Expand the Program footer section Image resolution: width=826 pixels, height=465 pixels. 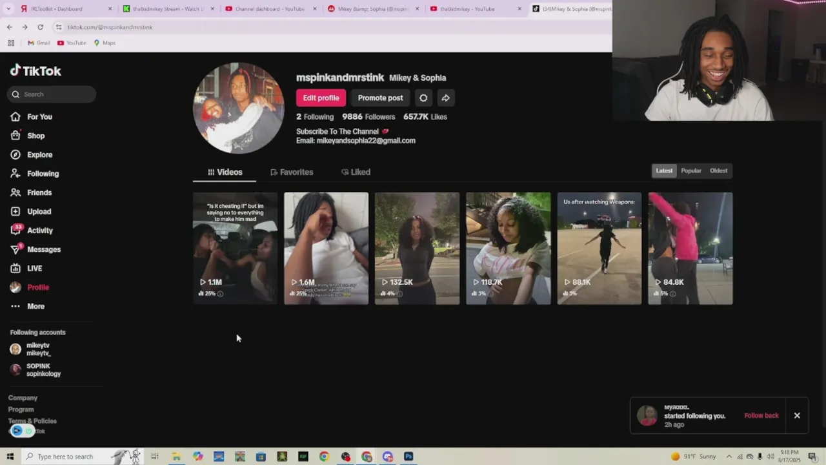tap(21, 409)
